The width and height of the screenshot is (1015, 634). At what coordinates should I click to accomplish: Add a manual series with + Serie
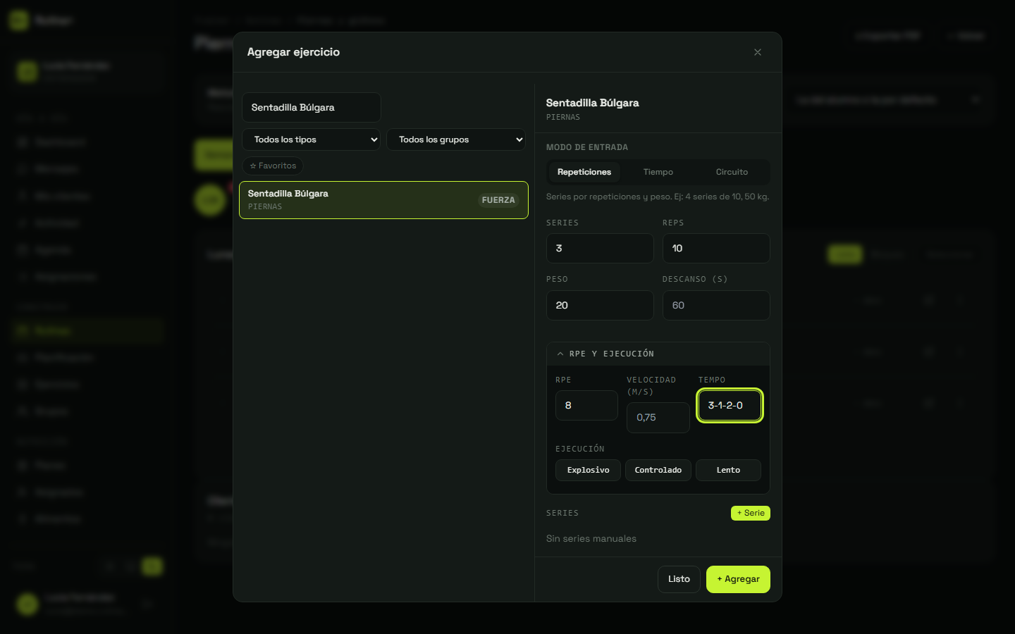coord(751,514)
